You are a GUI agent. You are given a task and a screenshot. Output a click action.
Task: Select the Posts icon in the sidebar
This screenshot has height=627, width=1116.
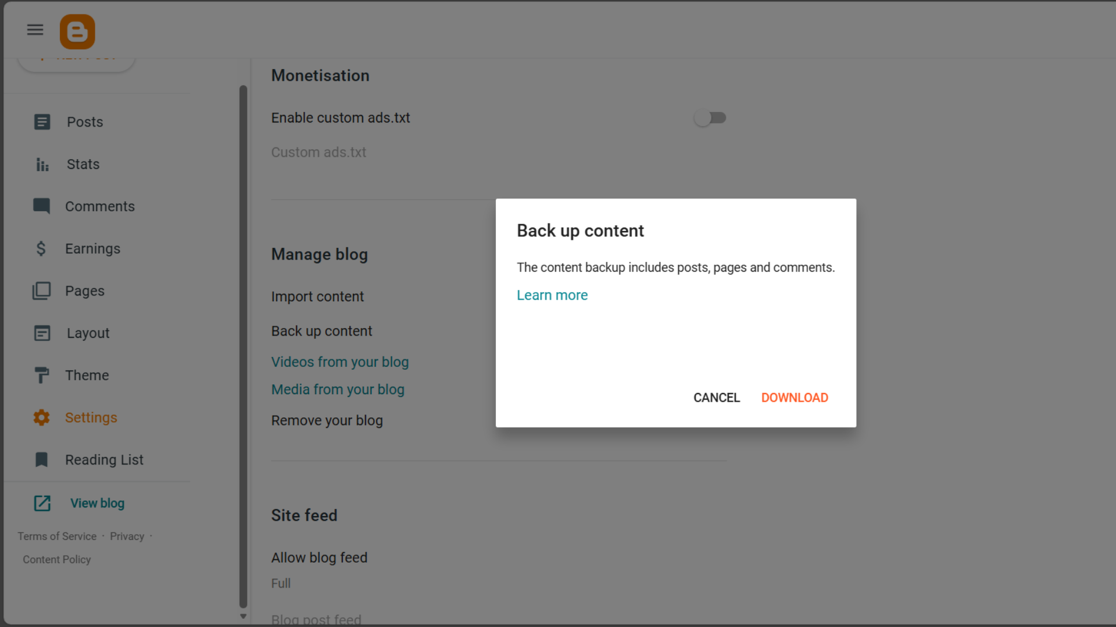42,122
